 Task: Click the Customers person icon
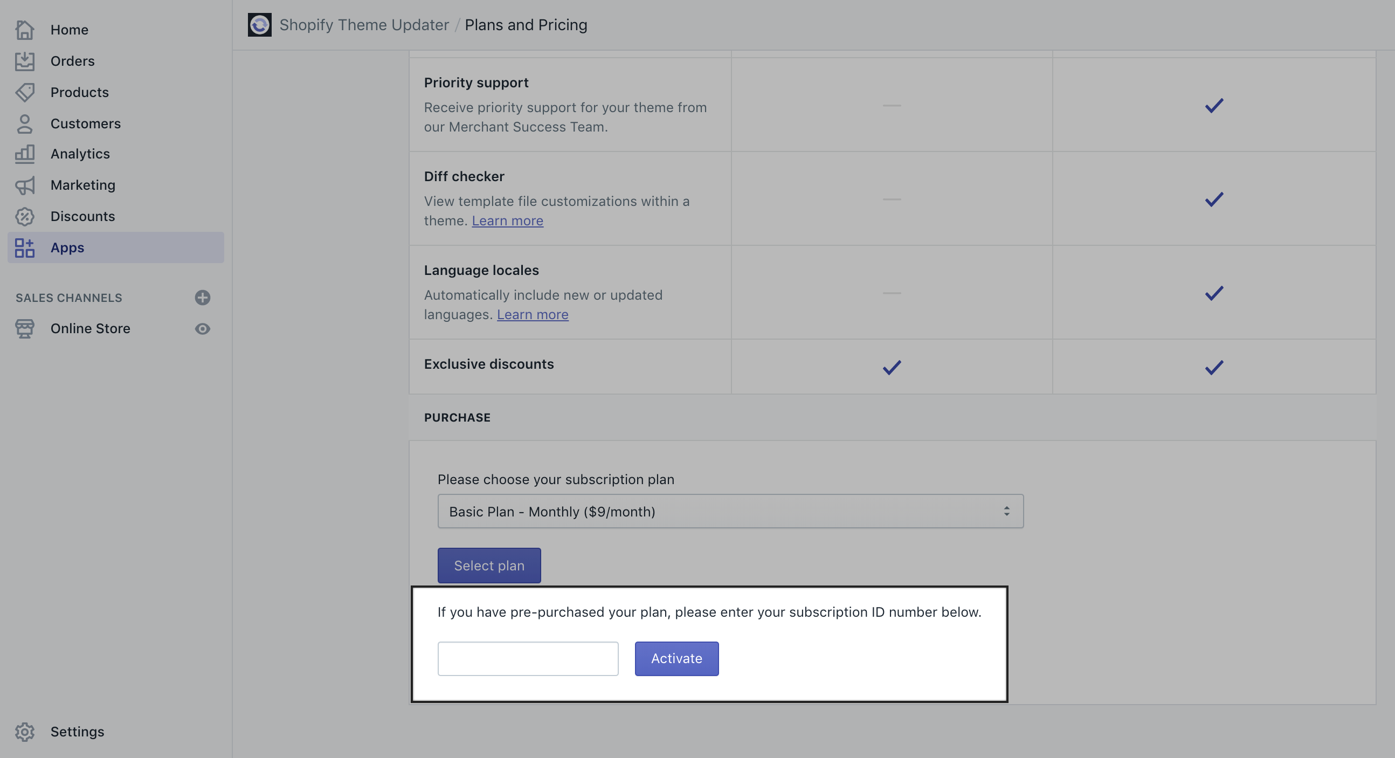point(25,123)
